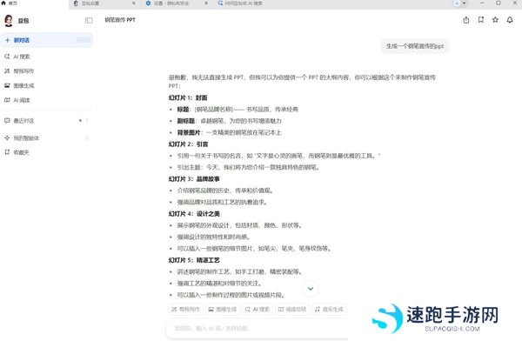Image resolution: width=522 pixels, height=341 pixels.
Task: Click the 钢笔宣传 PPT conversation title
Action: click(x=120, y=20)
